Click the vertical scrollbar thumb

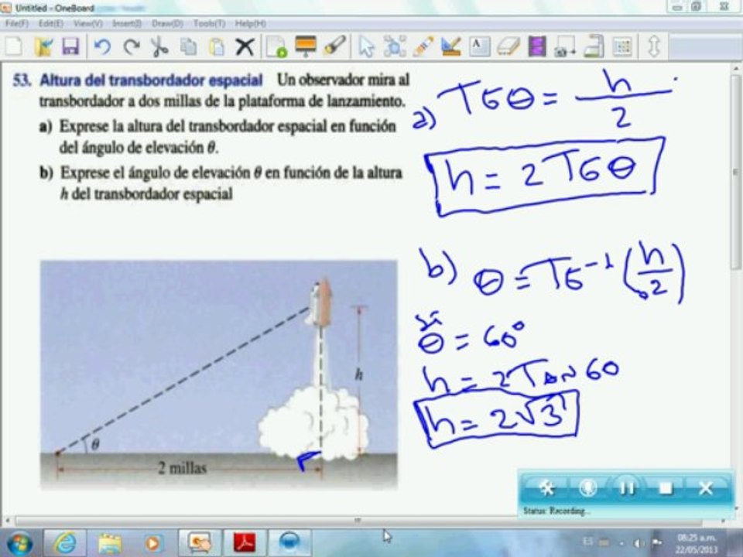click(x=737, y=173)
